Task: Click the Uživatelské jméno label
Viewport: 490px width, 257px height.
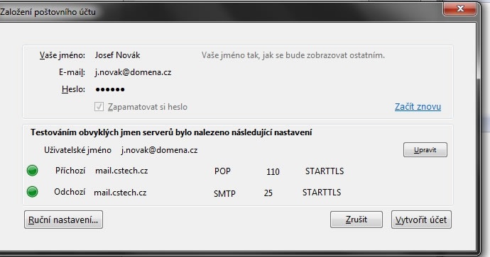Action: tap(77, 150)
